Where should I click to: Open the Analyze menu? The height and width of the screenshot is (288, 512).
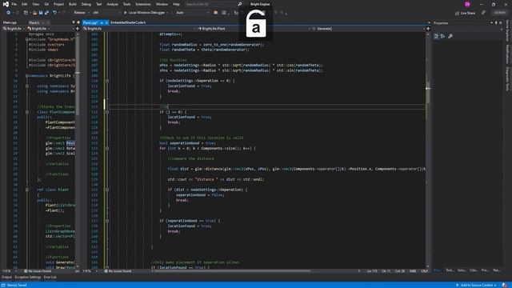pyautogui.click(x=112, y=4)
